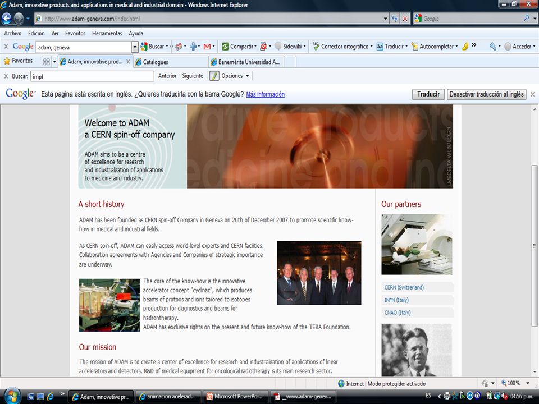Open the Quick Tabs grid icon
Viewport: 539px width, 404px height.
tap(47, 62)
